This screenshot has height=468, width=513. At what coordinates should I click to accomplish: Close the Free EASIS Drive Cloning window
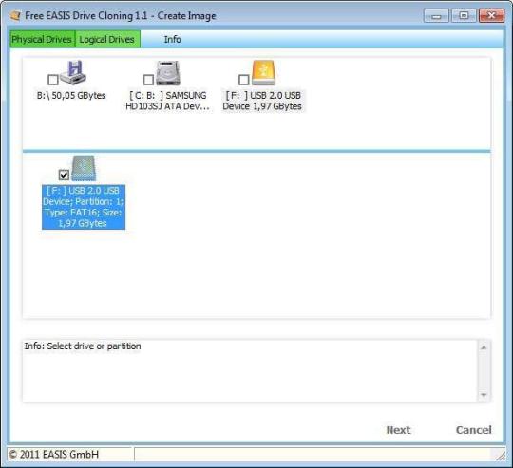[491, 16]
